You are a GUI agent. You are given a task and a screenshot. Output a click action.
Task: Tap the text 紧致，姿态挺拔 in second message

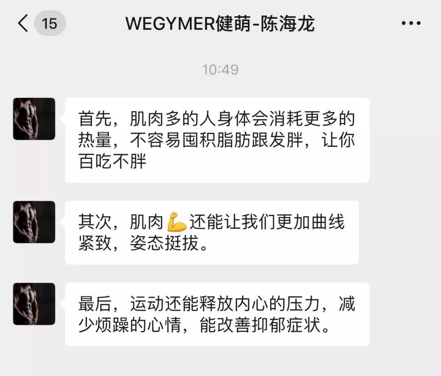click(x=143, y=243)
